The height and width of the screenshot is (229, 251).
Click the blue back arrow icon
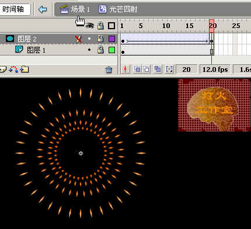pyautogui.click(x=43, y=9)
